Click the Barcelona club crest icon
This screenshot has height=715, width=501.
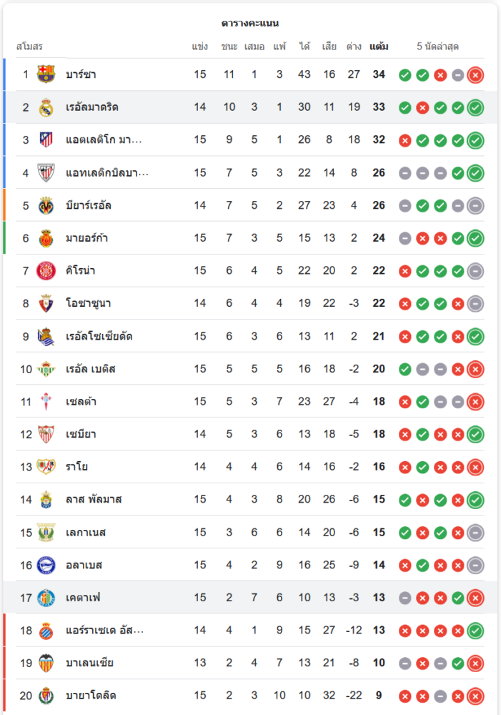tap(46, 74)
